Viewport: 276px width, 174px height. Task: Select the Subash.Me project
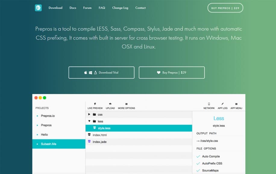click(x=49, y=144)
